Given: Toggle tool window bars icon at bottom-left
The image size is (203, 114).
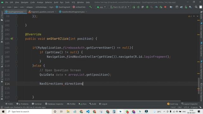Looking at the screenshot, I should tap(2, 107).
